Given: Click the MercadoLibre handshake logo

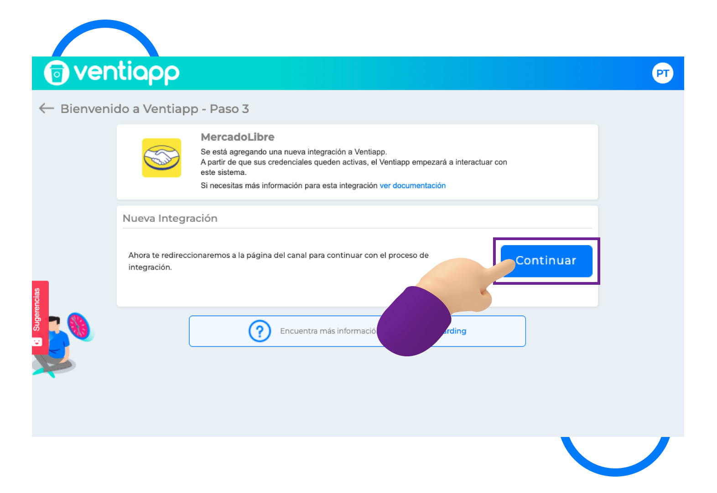Looking at the screenshot, I should coord(161,158).
